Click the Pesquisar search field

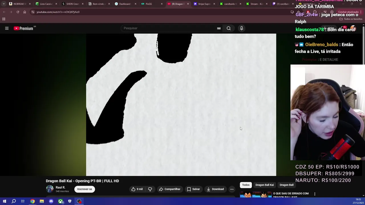[x=170, y=28]
